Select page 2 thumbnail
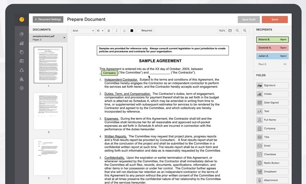Viewport: 306px width, 184px height. 48,111
